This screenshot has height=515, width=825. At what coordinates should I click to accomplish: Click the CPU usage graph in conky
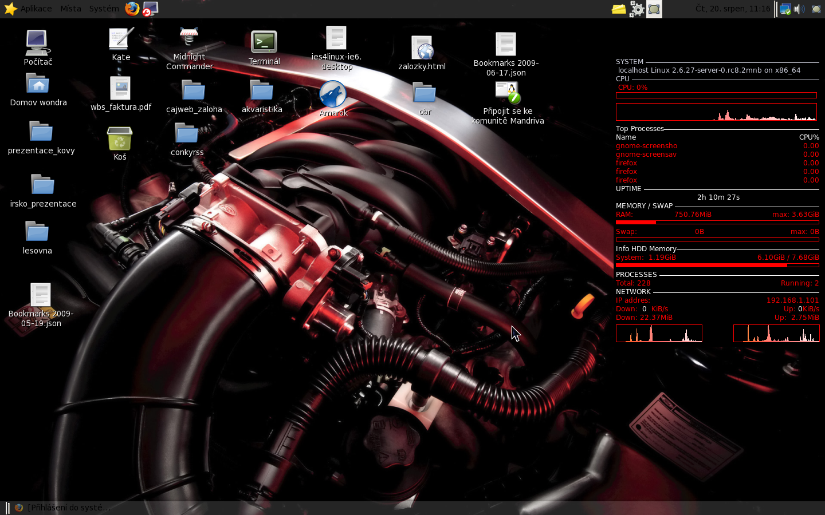716,112
